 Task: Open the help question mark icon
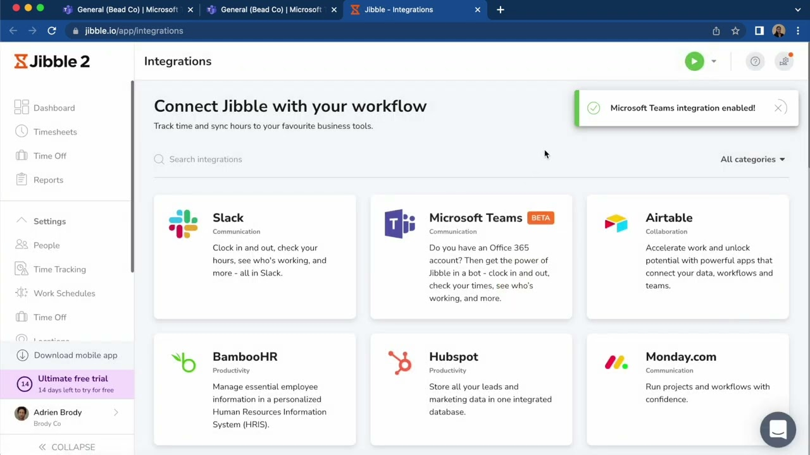point(755,61)
